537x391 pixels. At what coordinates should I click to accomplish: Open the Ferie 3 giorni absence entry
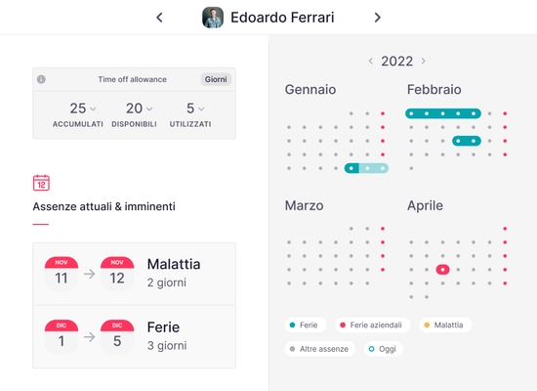pos(135,337)
